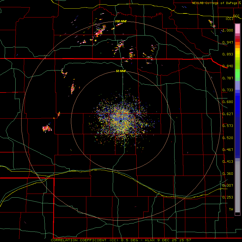Click the DCC label near the color scale
Screen dimensions: 242x242
pyautogui.click(x=236, y=16)
